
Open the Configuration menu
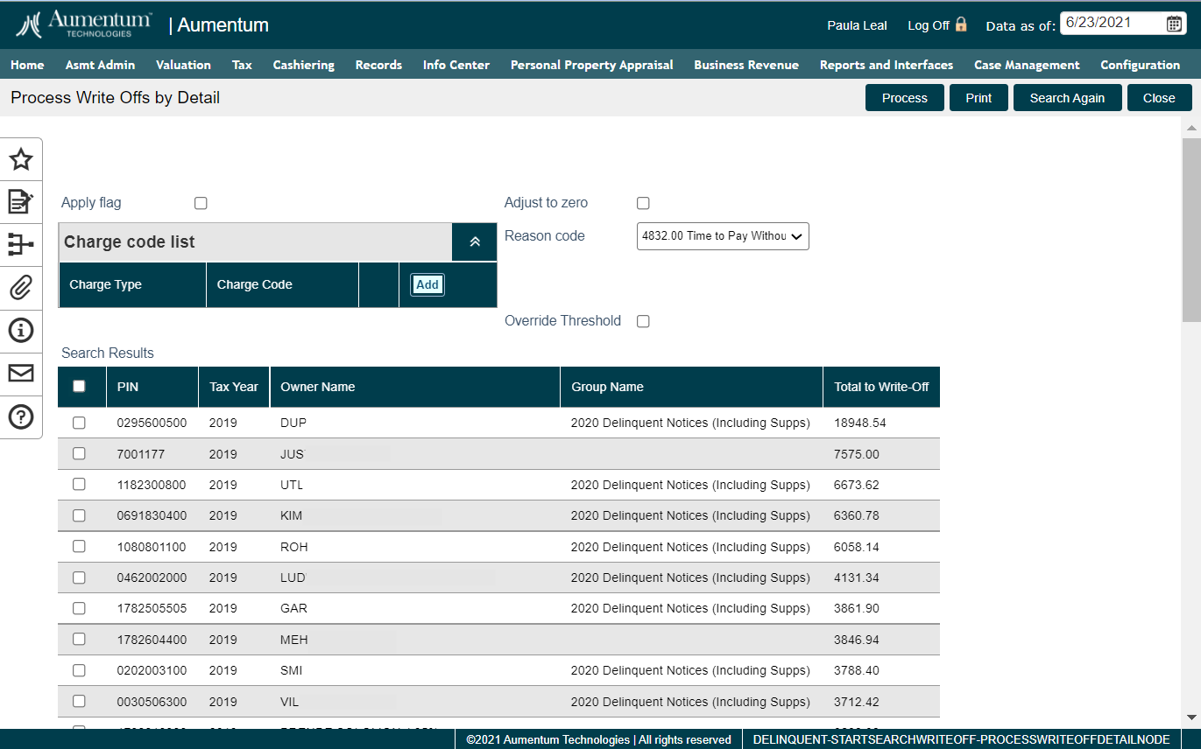(x=1140, y=65)
